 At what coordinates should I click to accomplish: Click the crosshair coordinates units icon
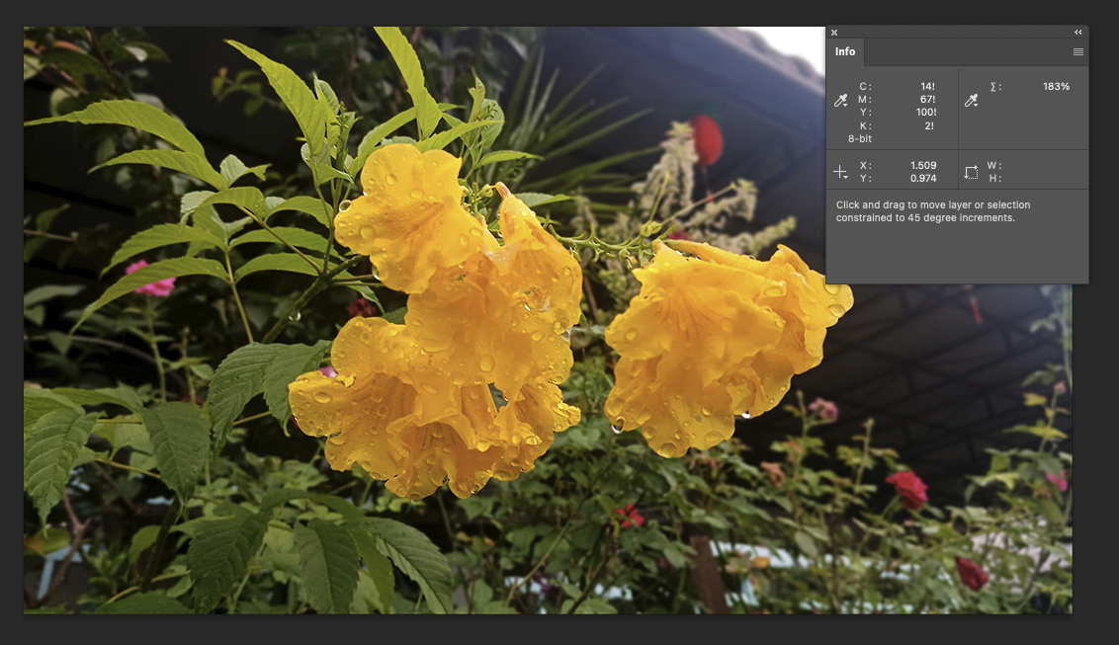tap(841, 172)
